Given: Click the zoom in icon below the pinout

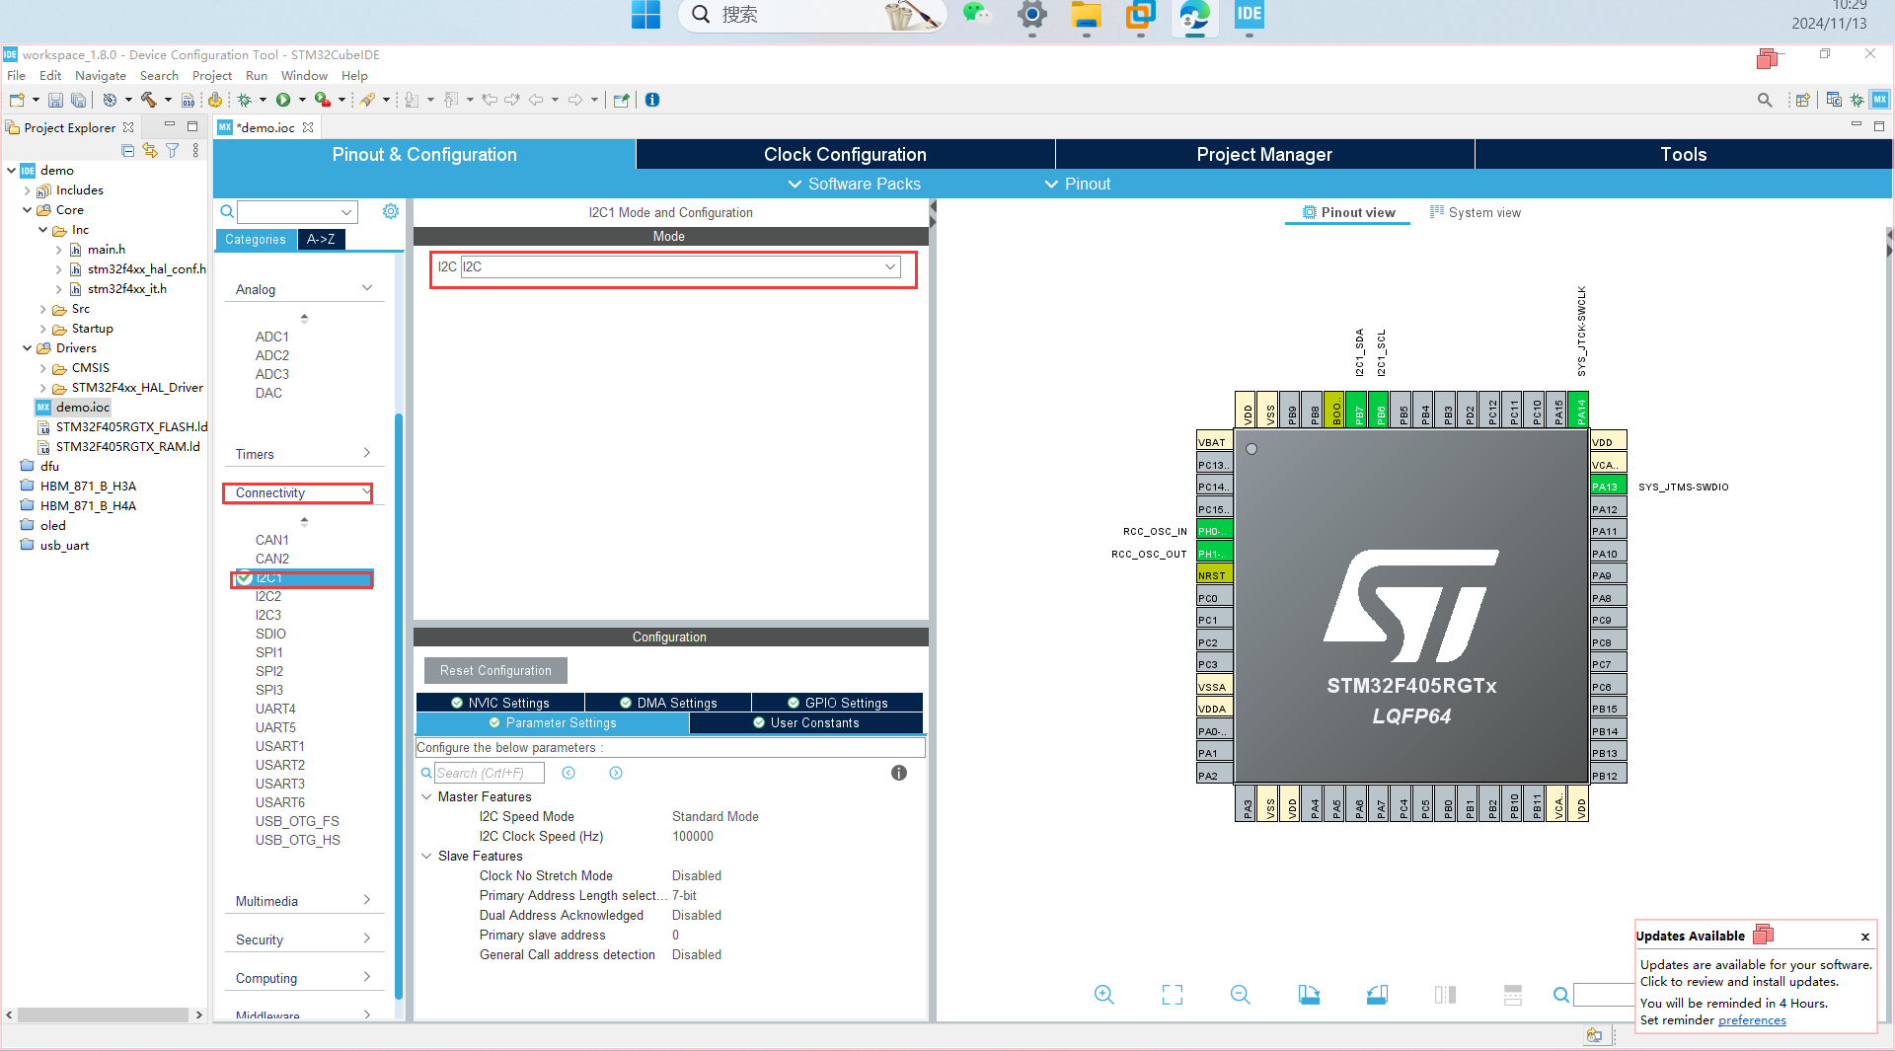Looking at the screenshot, I should click(1103, 995).
